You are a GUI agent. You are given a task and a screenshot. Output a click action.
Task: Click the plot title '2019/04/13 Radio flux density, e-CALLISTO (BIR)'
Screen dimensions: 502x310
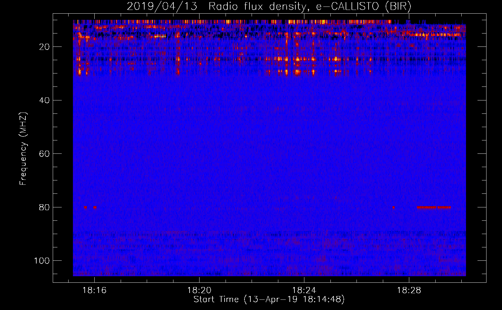(x=269, y=7)
